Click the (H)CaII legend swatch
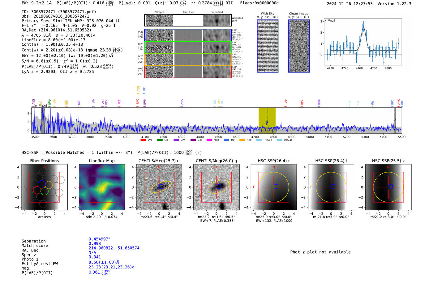This screenshot has height=294, width=433. (x=280, y=140)
